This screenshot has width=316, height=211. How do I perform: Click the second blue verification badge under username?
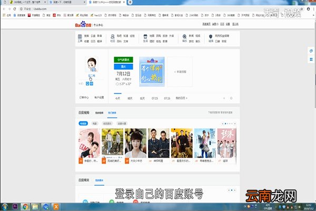coord(92,83)
